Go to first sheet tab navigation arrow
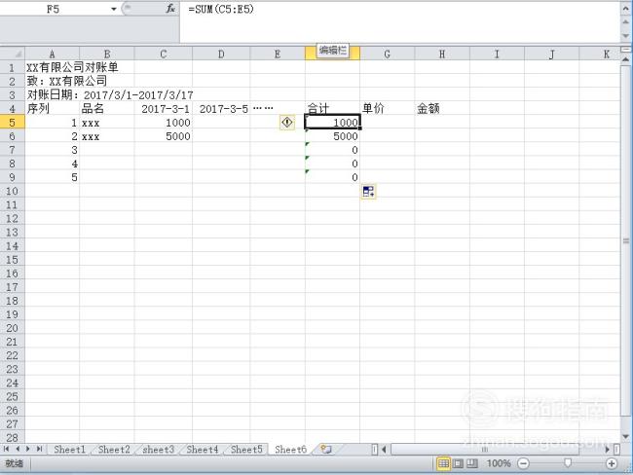 (7, 449)
